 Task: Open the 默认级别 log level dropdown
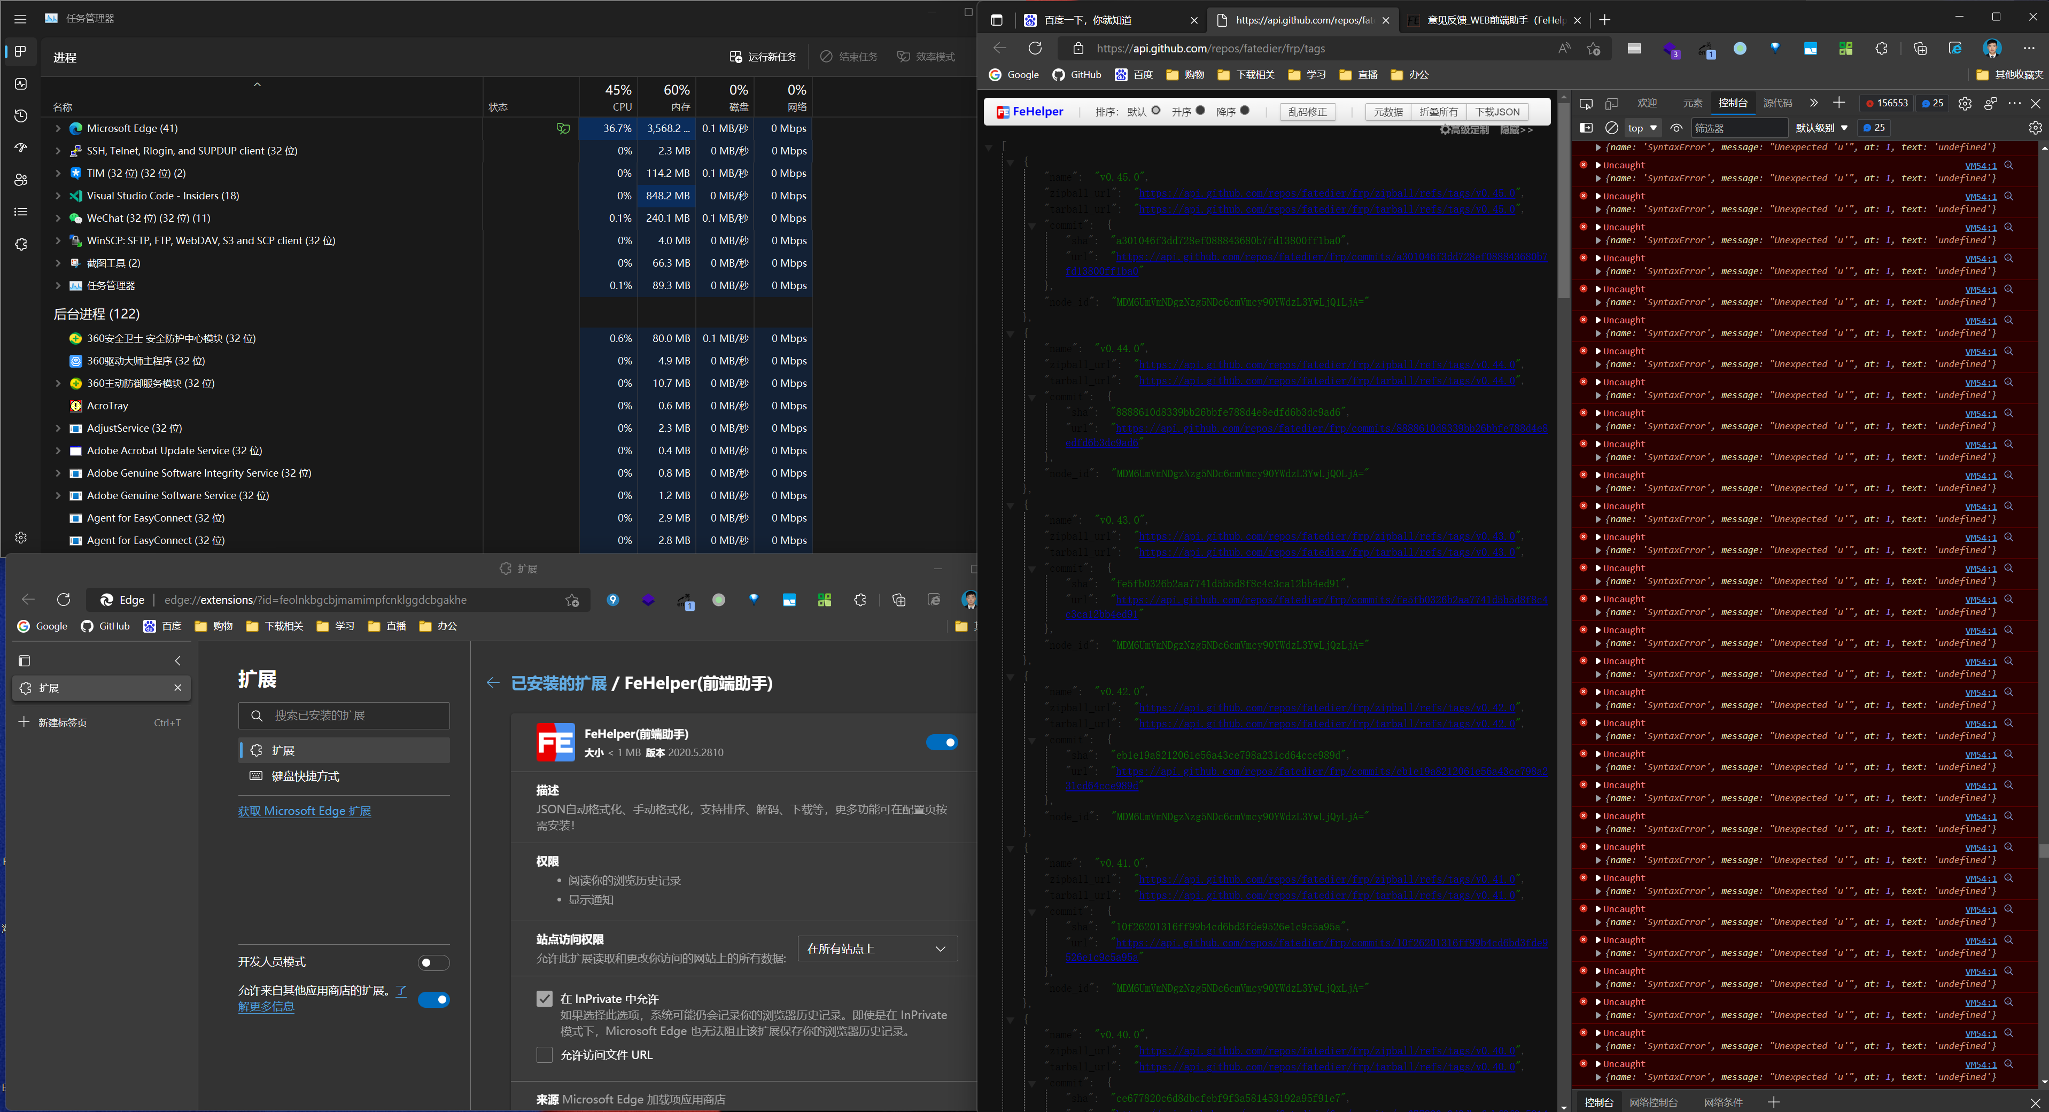pos(1820,128)
